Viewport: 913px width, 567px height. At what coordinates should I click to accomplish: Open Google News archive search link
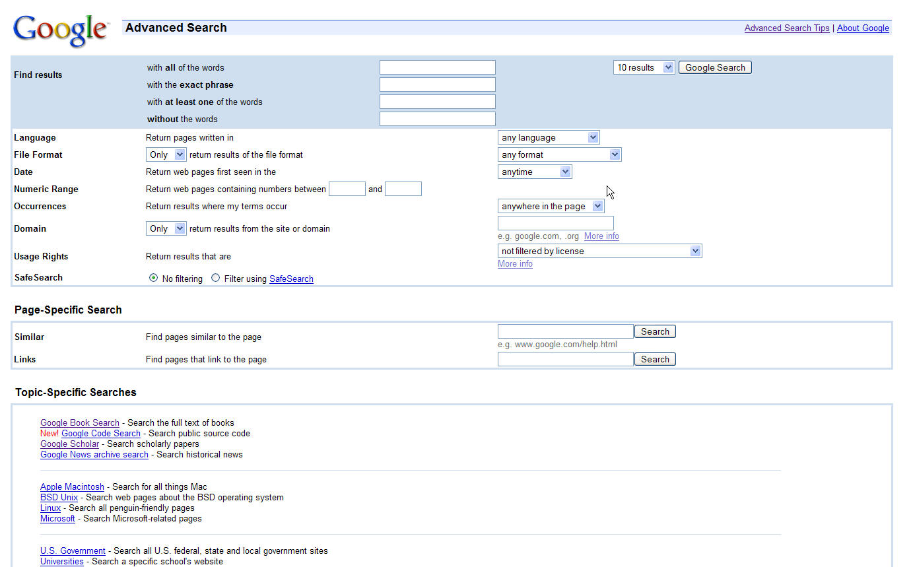[94, 454]
